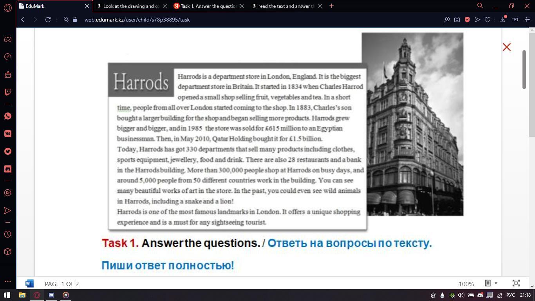Open Twitch in the sidebar
The height and width of the screenshot is (301, 535).
8,92
